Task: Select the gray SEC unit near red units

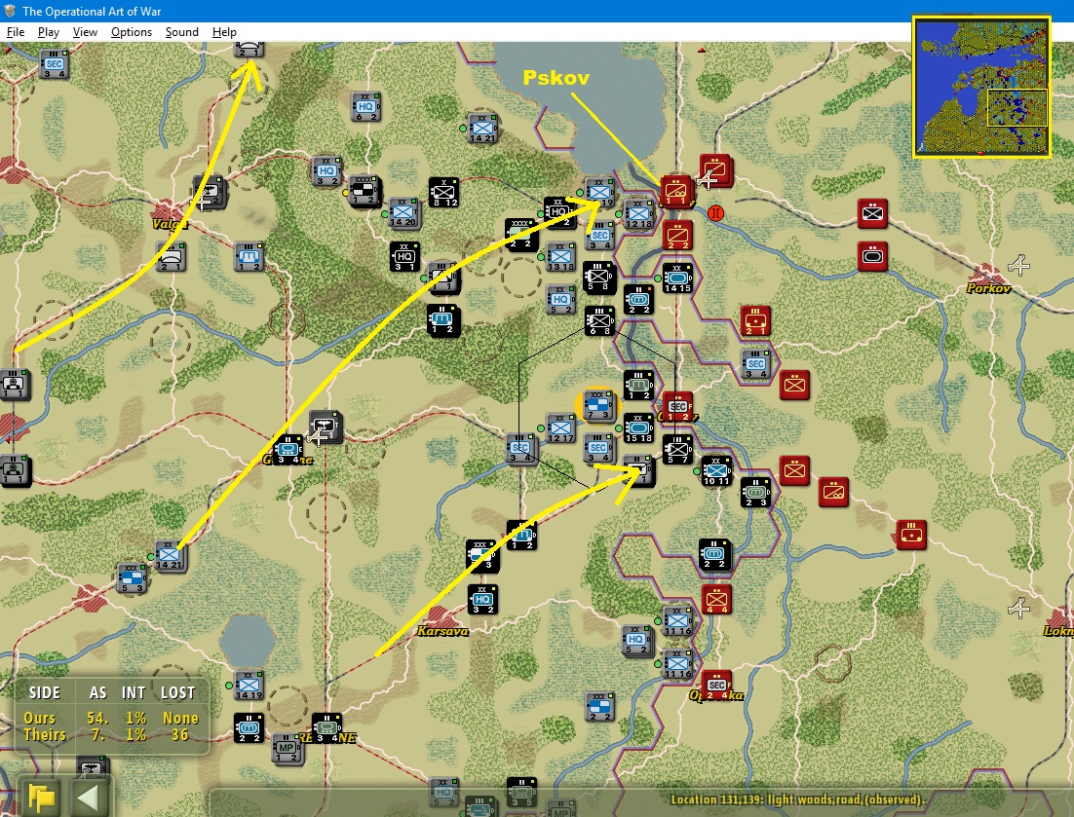Action: (x=755, y=364)
